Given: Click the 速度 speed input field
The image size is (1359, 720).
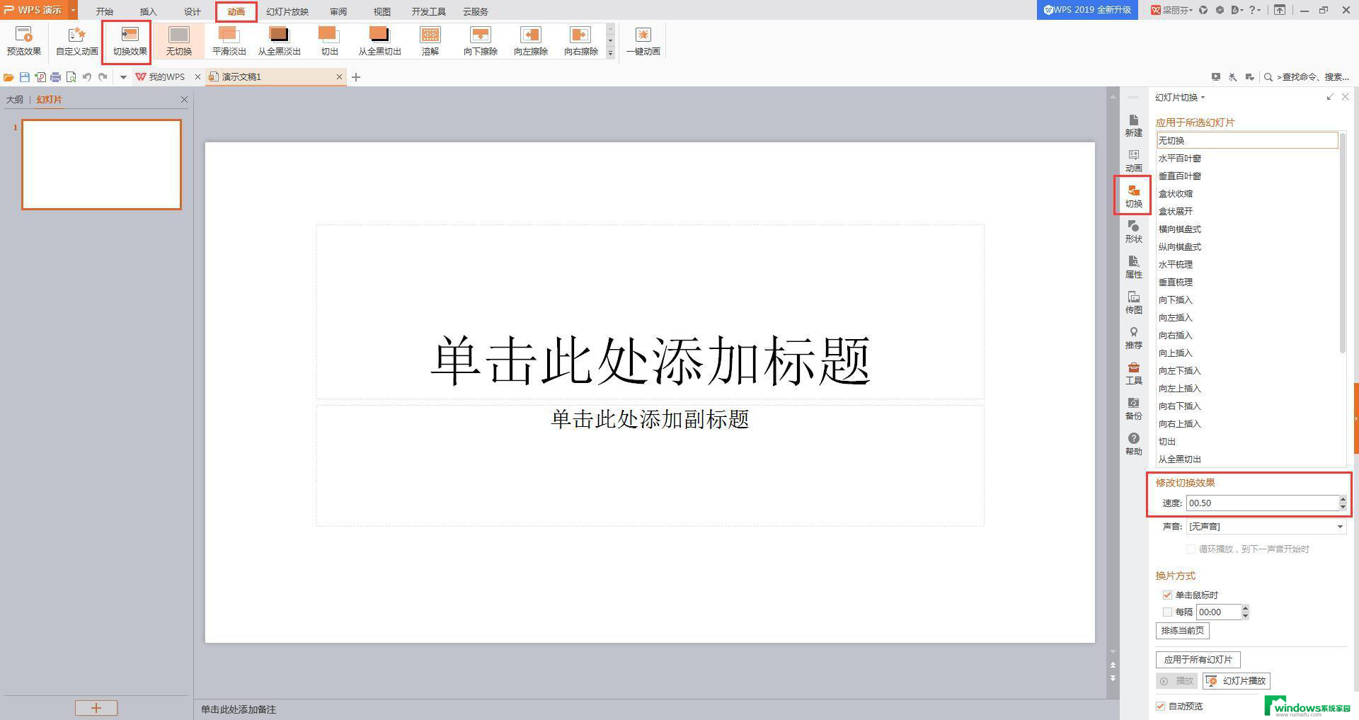Looking at the screenshot, I should point(1263,503).
